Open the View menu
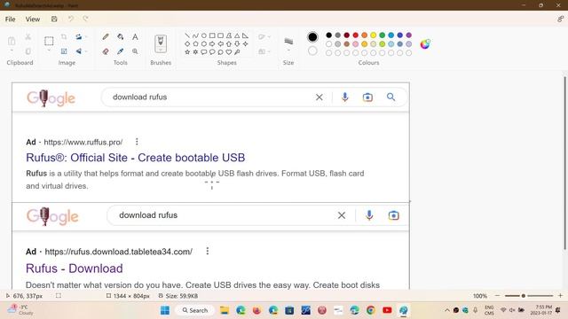The image size is (568, 319). (33, 19)
